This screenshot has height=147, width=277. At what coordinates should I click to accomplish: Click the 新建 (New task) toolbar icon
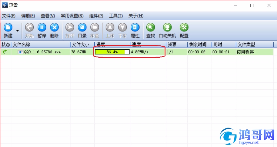tap(8, 28)
